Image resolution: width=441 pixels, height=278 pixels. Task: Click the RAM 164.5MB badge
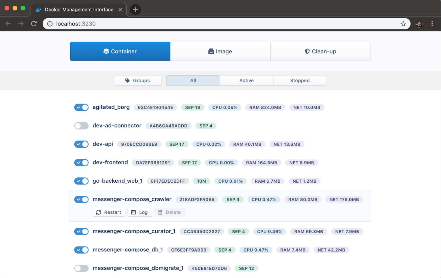tap(262, 163)
